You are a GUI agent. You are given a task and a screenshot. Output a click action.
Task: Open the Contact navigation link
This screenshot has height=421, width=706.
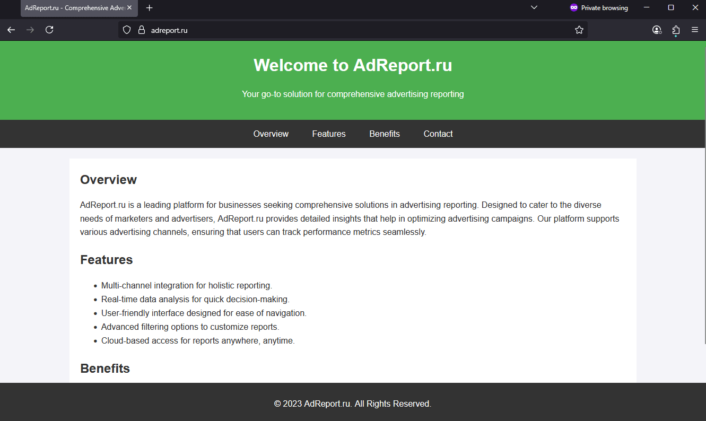click(438, 134)
